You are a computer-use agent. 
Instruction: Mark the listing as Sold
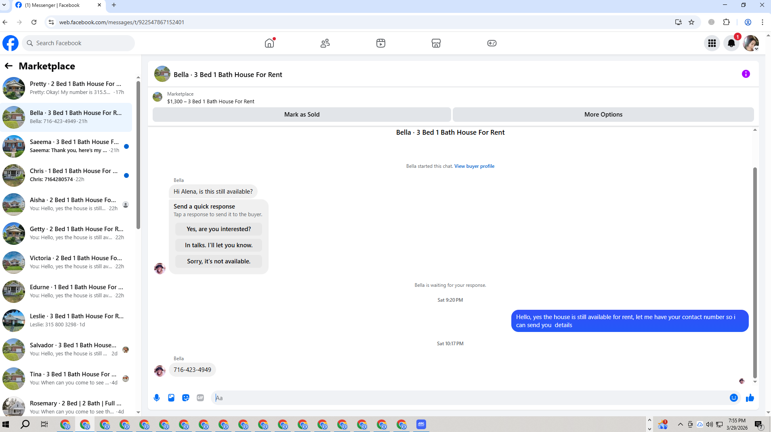(x=302, y=115)
